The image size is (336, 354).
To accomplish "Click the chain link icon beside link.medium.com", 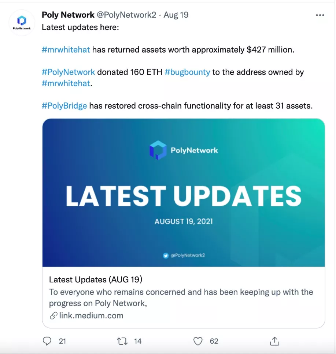I will tap(53, 315).
